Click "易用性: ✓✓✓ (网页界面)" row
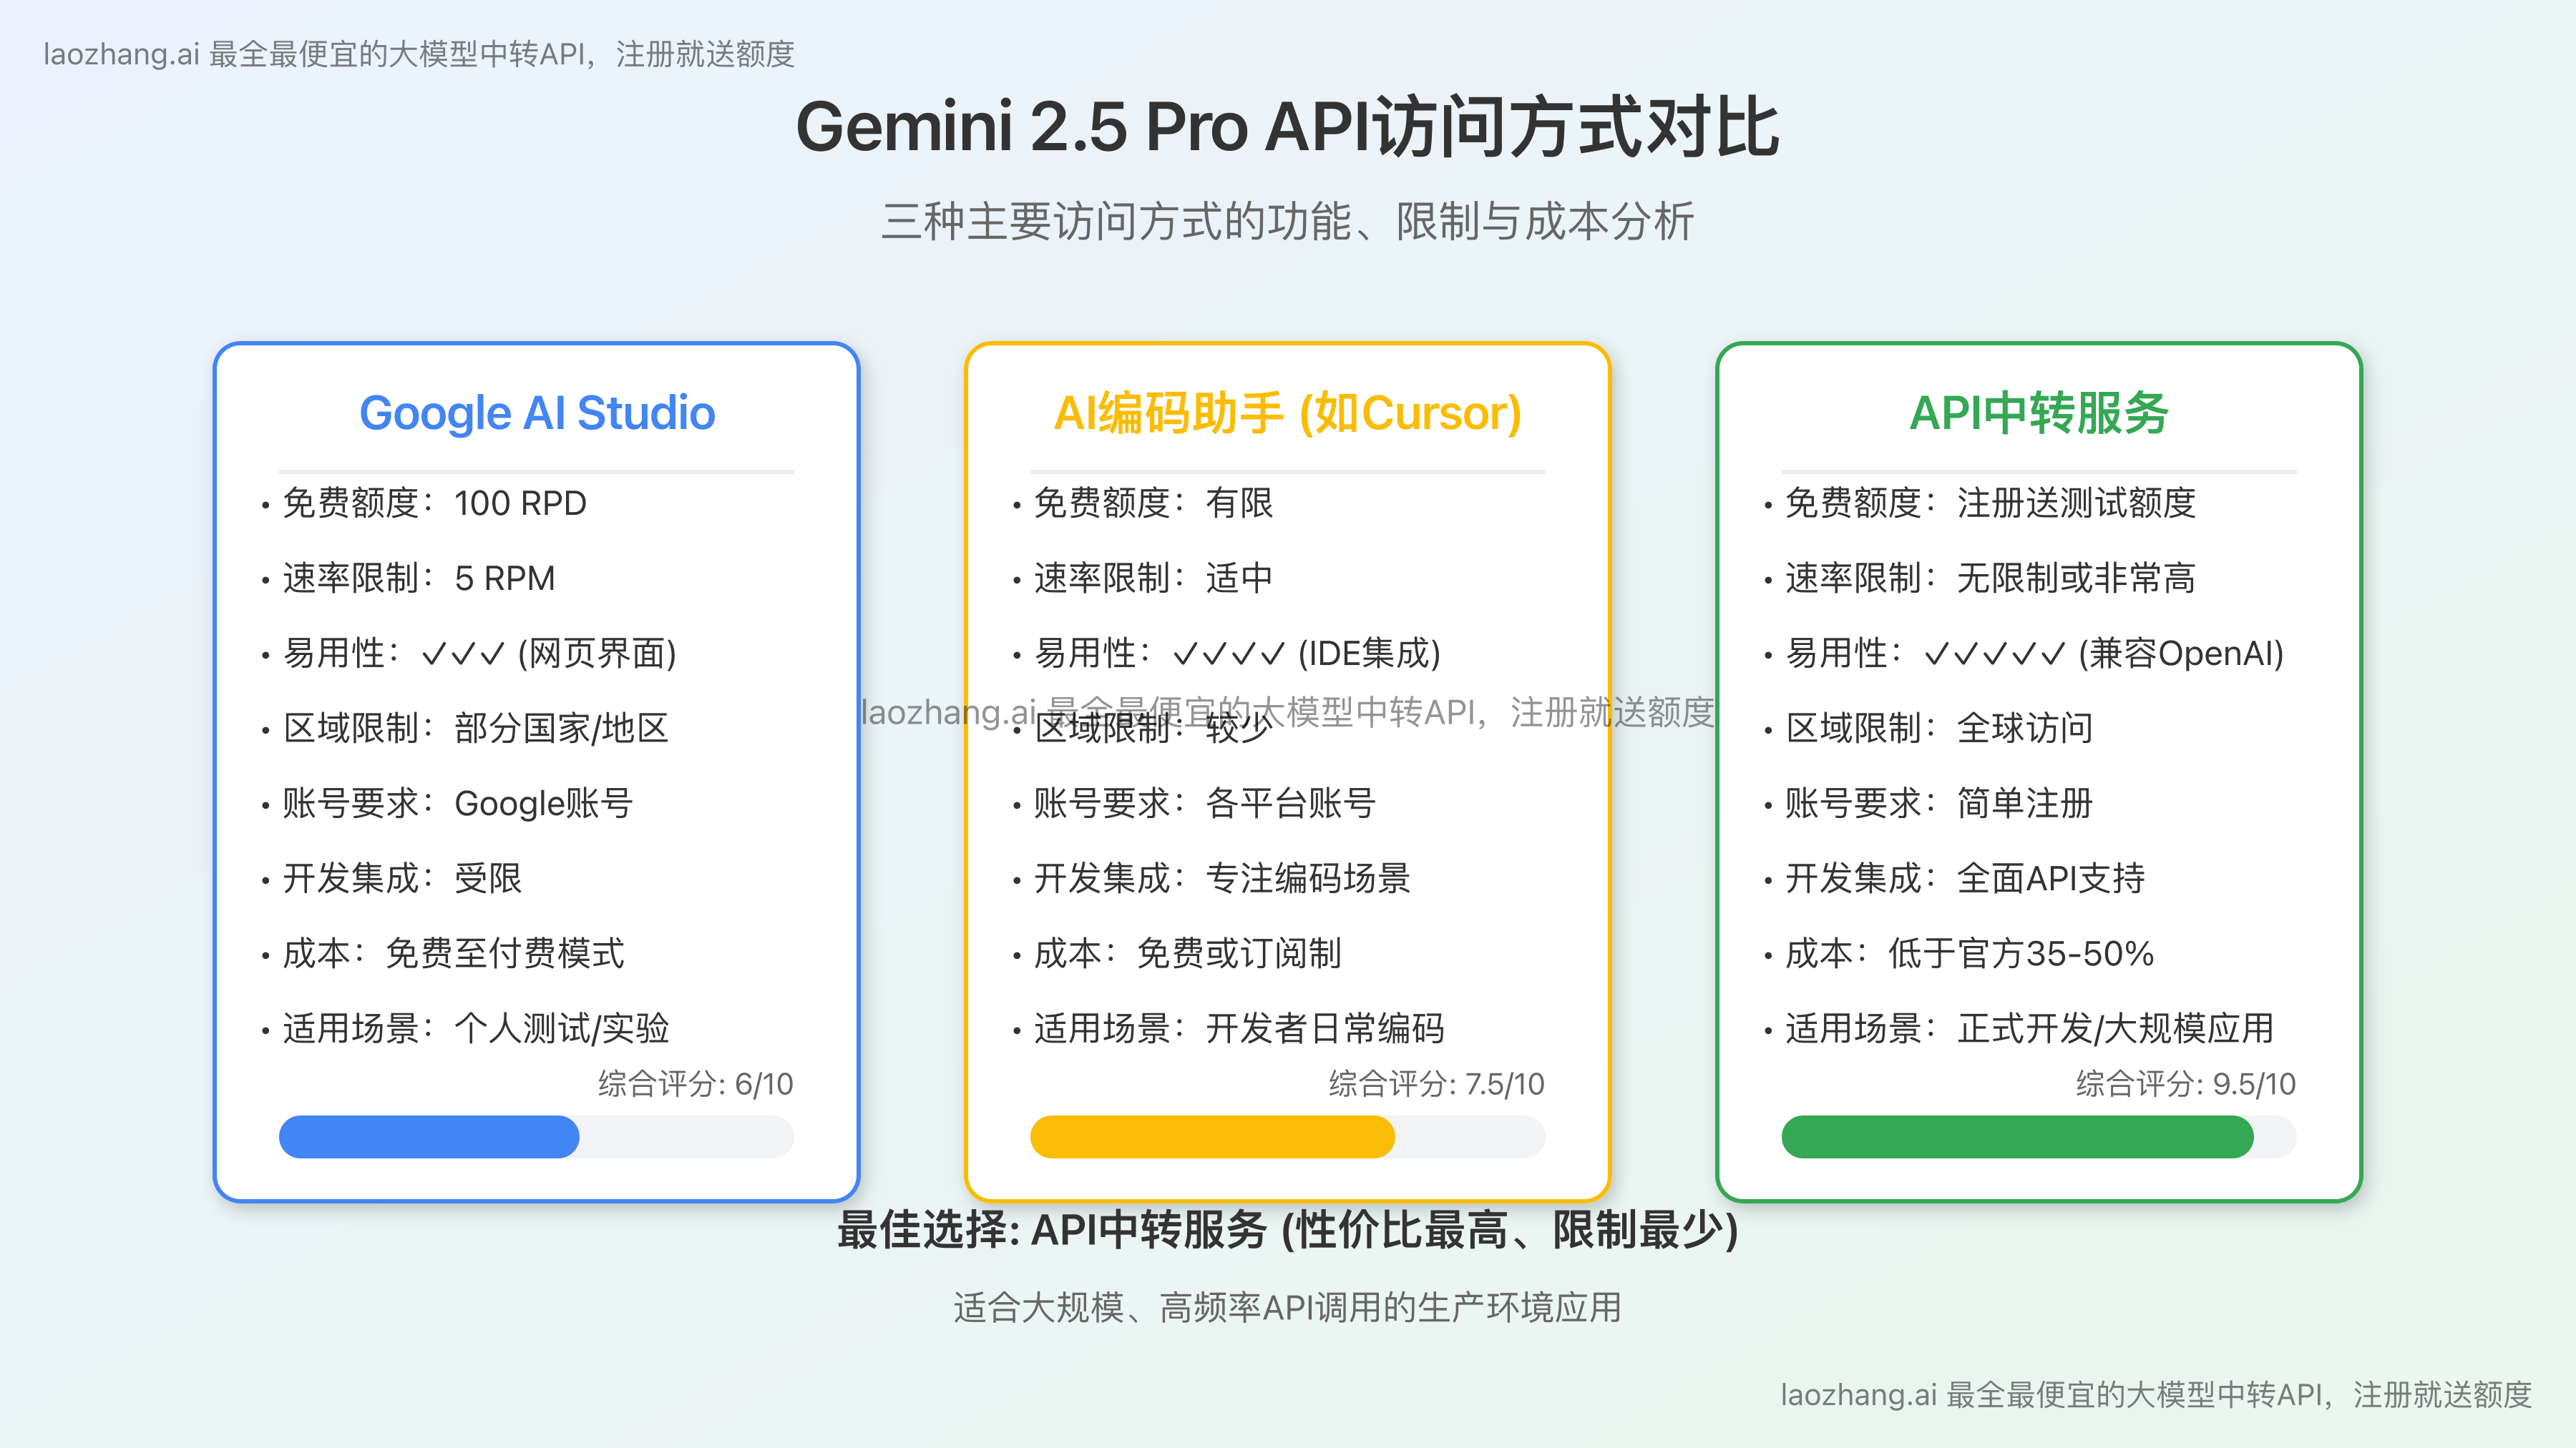This screenshot has width=2576, height=1448. (470, 653)
